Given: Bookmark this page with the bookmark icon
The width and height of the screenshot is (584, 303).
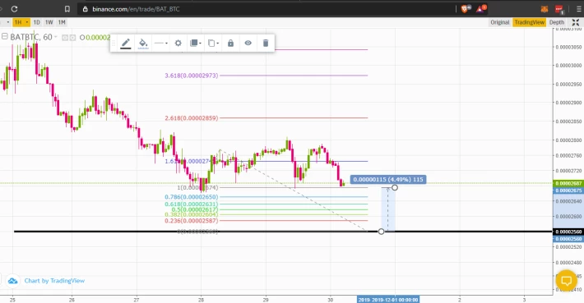Looking at the screenshot, I should (x=67, y=9).
